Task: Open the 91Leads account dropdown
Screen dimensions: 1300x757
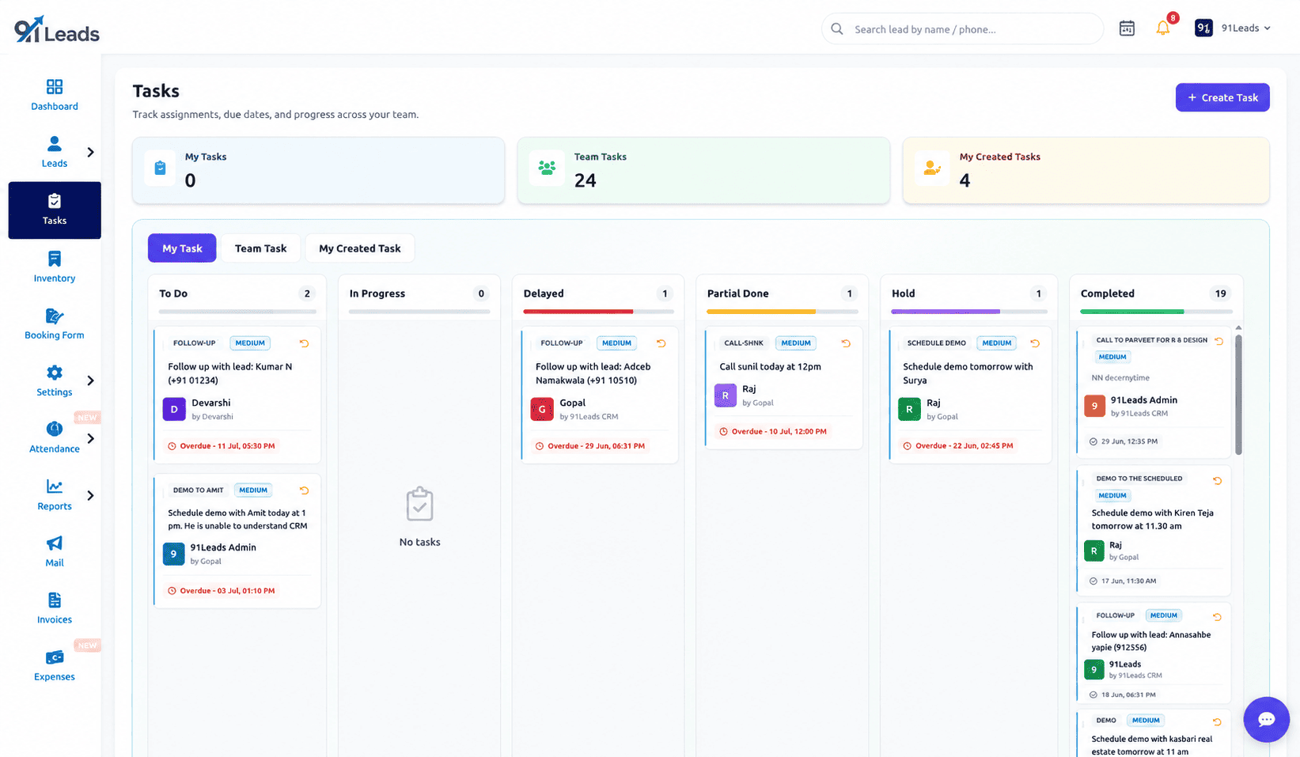Action: tap(1233, 28)
